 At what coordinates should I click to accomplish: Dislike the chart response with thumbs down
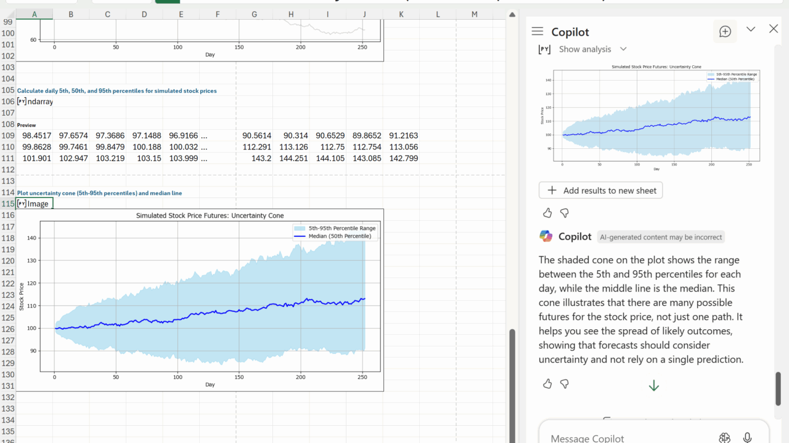564,213
